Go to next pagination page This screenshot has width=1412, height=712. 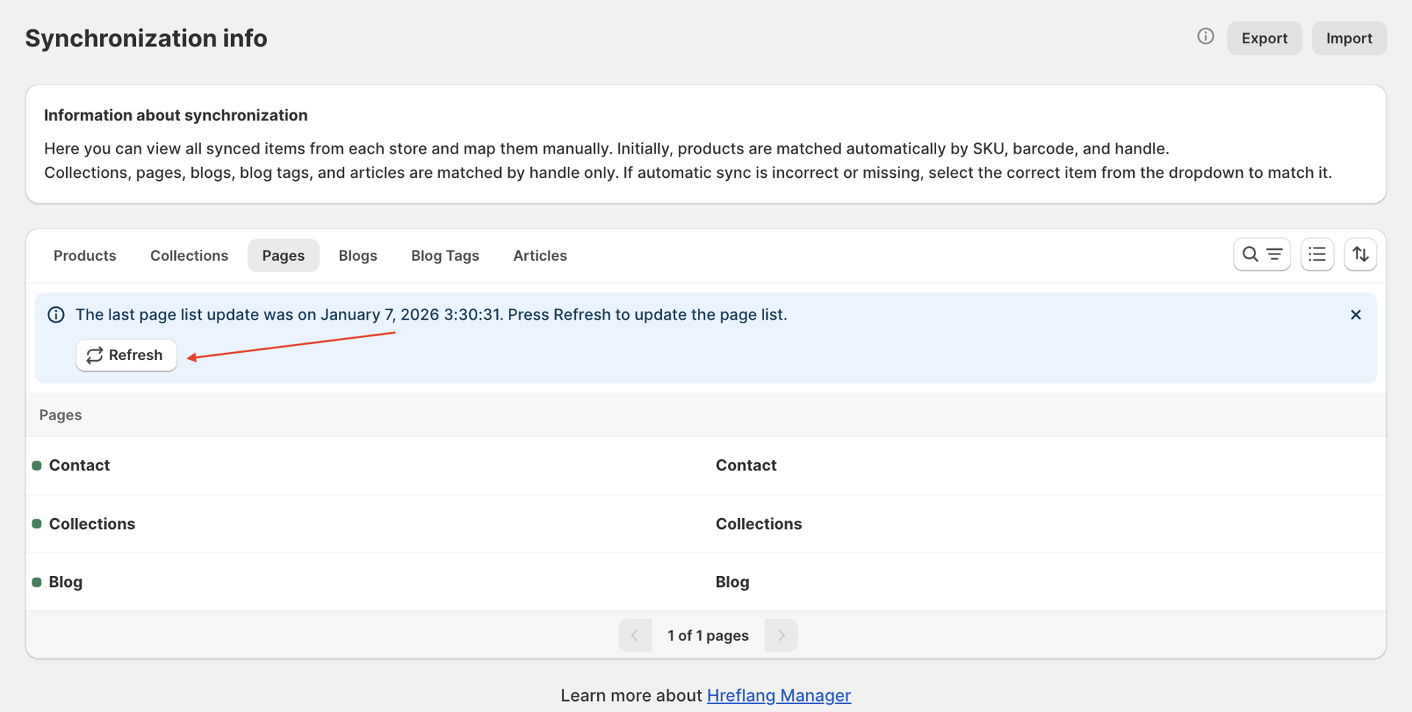click(781, 636)
